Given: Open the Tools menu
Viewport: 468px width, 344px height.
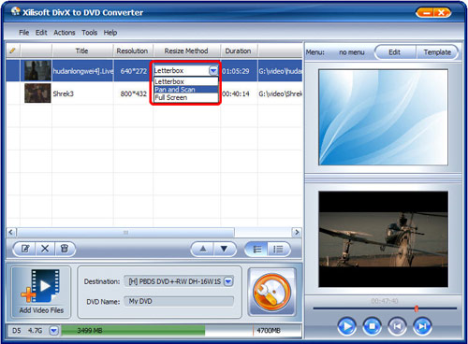Looking at the screenshot, I should click(90, 33).
